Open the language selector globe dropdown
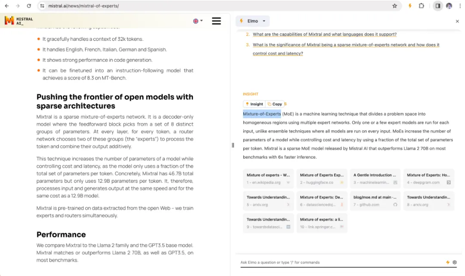Image resolution: width=465 pixels, height=276 pixels. click(198, 21)
